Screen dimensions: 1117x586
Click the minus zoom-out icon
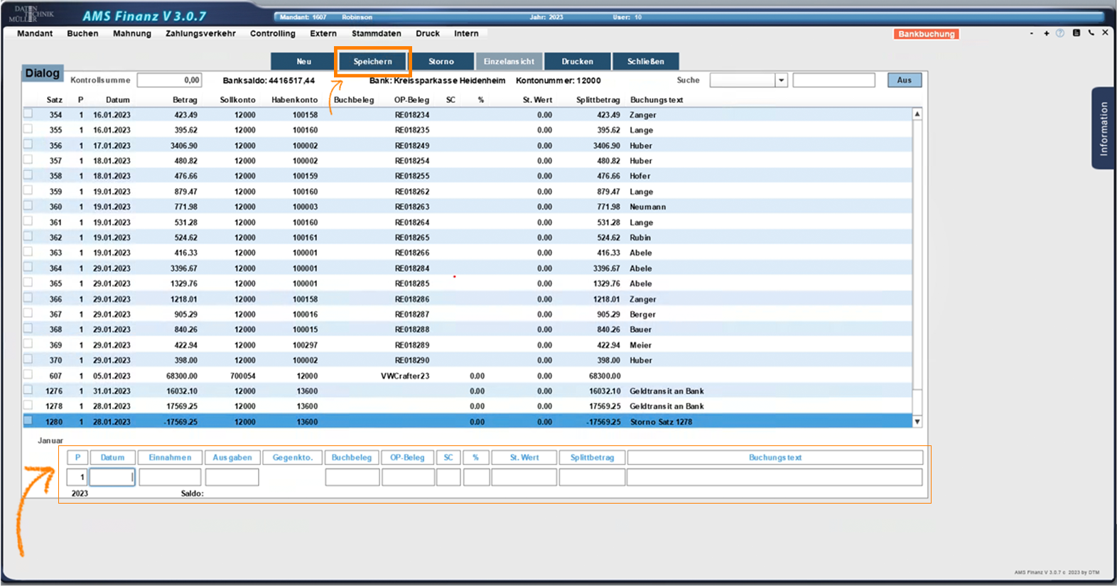click(x=1032, y=33)
